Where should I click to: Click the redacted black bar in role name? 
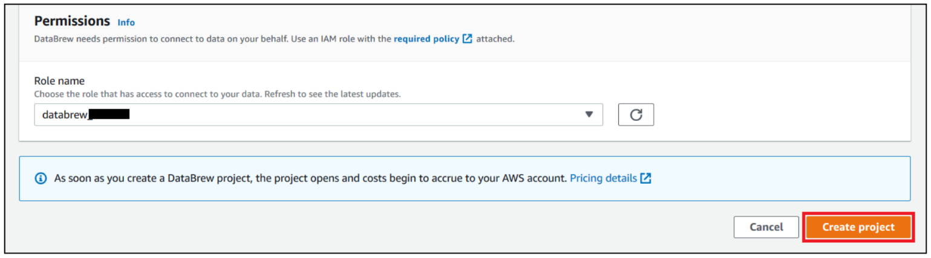coord(109,115)
